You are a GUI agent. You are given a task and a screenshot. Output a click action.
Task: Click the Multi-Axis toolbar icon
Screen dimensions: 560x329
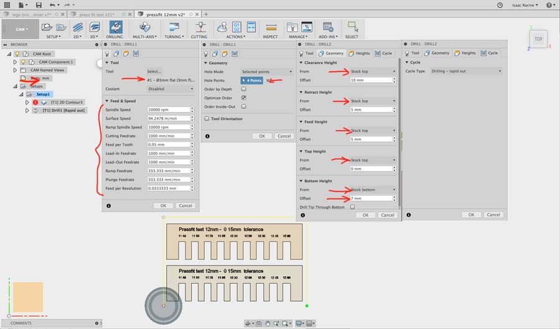point(144,27)
